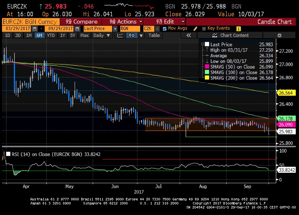The height and width of the screenshot is (215, 299).
Task: Open the start date calendar picker
Action: point(35,29)
